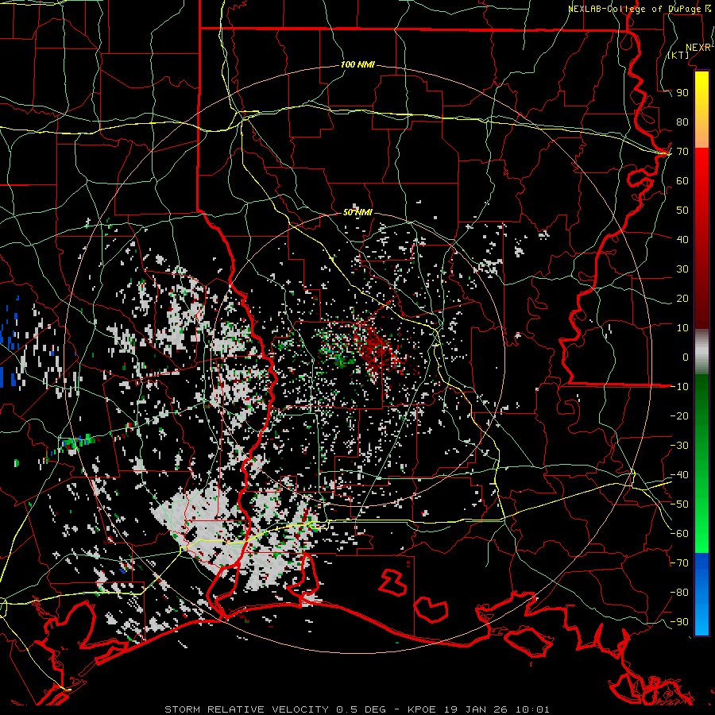Click the 100 NMI range ring label
Image resolution: width=715 pixels, height=715 pixels.
[x=357, y=65]
